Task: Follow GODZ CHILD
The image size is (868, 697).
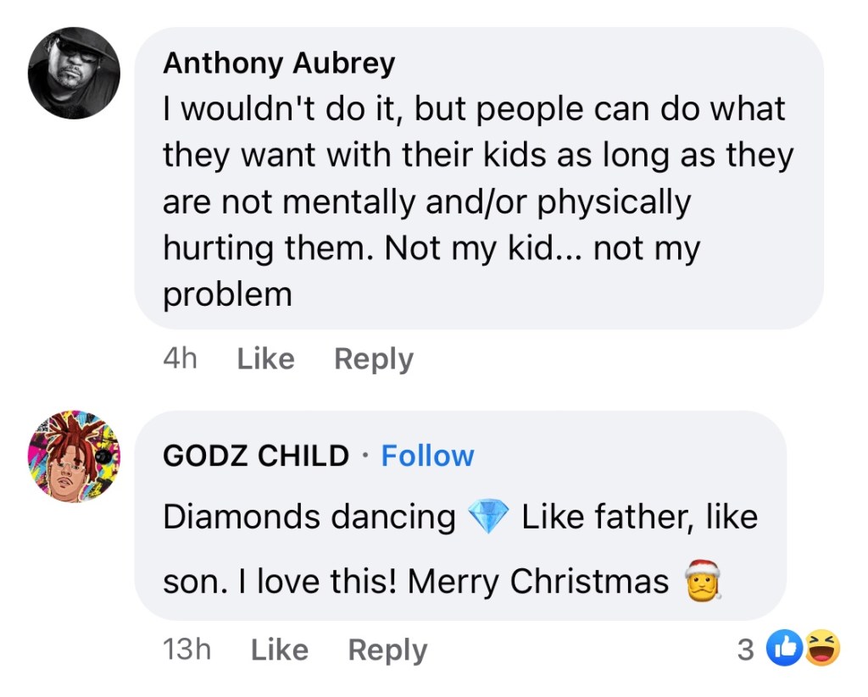Action: click(x=427, y=456)
